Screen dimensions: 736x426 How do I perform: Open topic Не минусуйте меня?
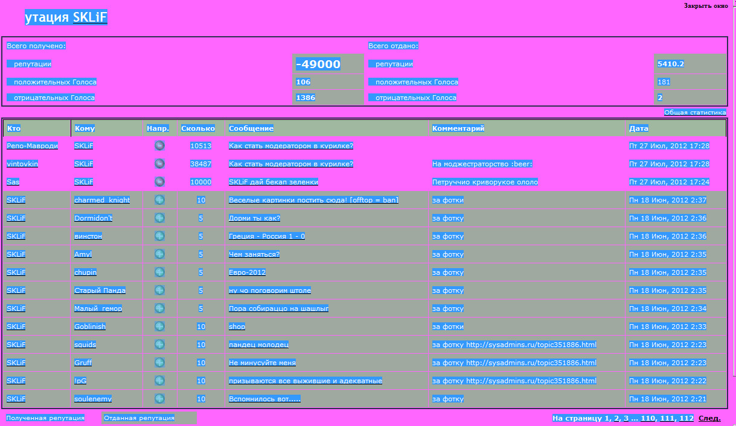[x=262, y=363]
